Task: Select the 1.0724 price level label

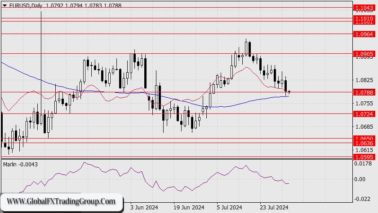Action: (x=364, y=114)
